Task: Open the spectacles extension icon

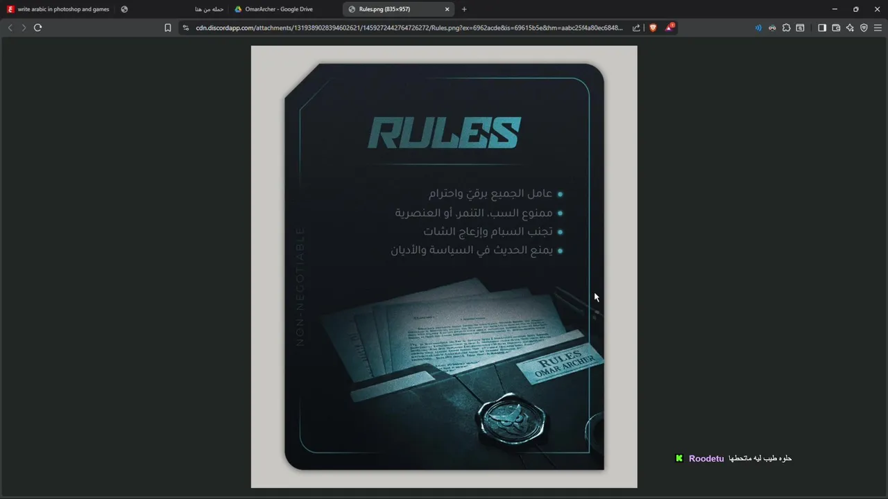Action: (x=772, y=28)
